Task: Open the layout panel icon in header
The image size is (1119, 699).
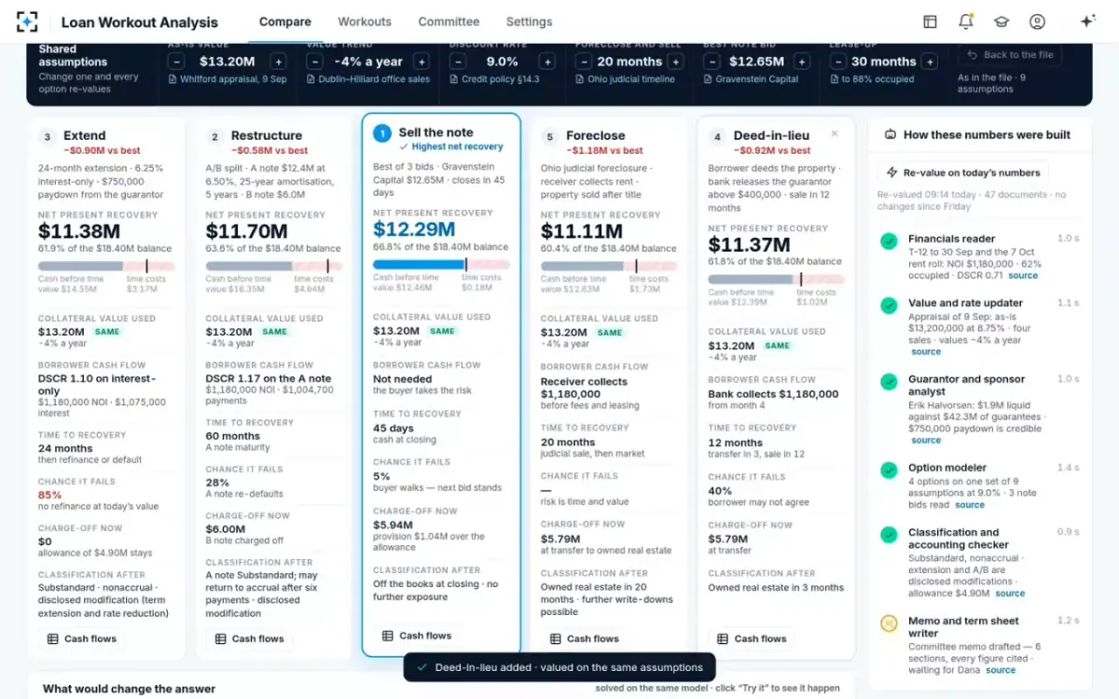Action: point(930,21)
